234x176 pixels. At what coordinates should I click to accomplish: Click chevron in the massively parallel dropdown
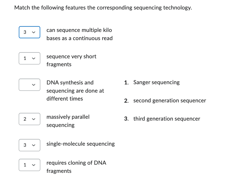pyautogui.click(x=34, y=119)
